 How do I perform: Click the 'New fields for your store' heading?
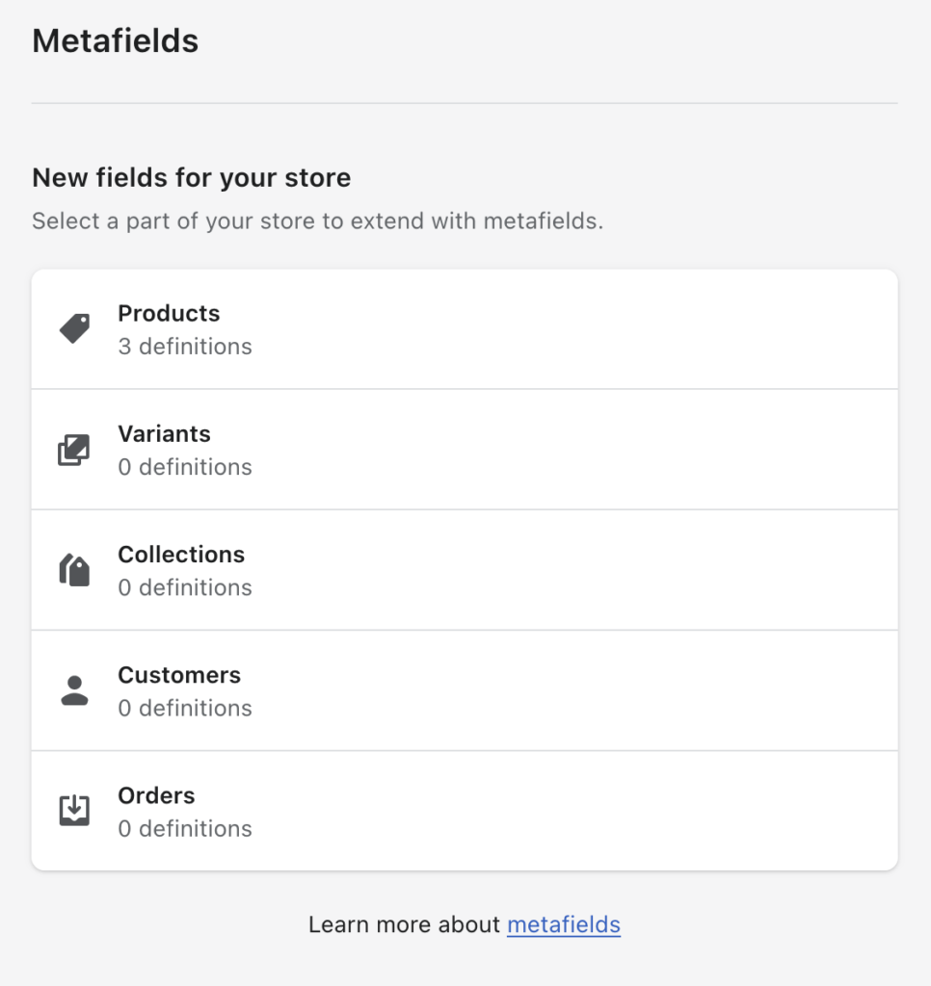(x=191, y=178)
